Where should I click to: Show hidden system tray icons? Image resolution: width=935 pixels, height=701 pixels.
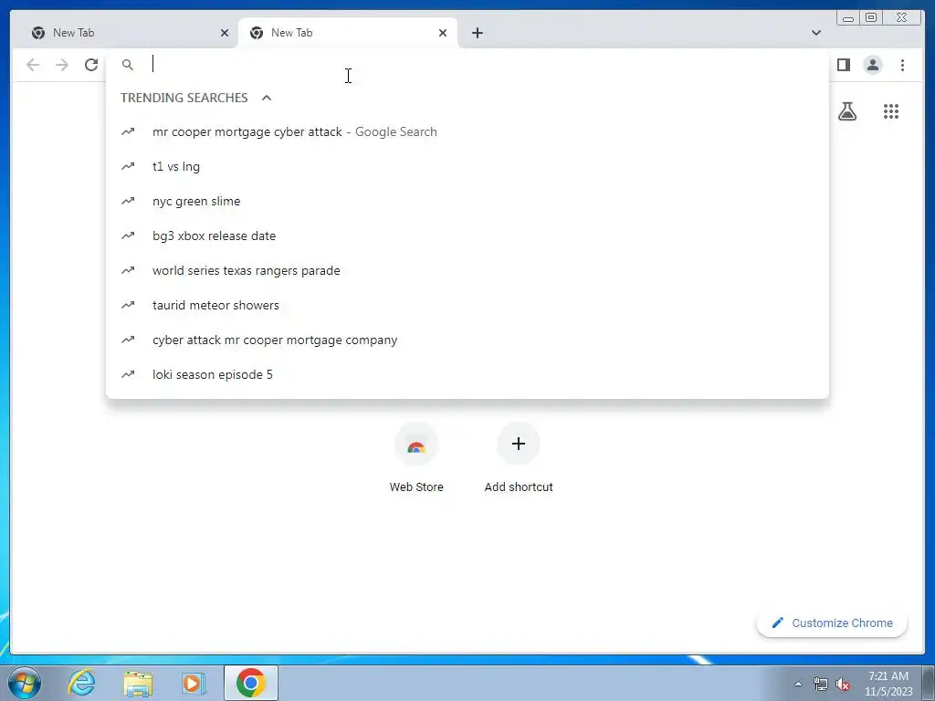(798, 684)
